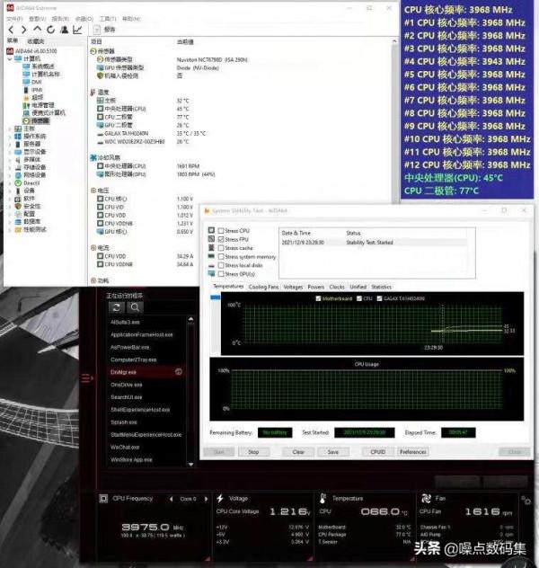539x568 pixels.
Task: Click the Preferences button
Action: [x=413, y=451]
